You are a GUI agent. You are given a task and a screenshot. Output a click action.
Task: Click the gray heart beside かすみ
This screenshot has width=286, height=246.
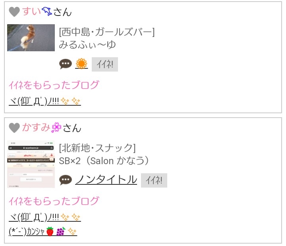[14, 128]
